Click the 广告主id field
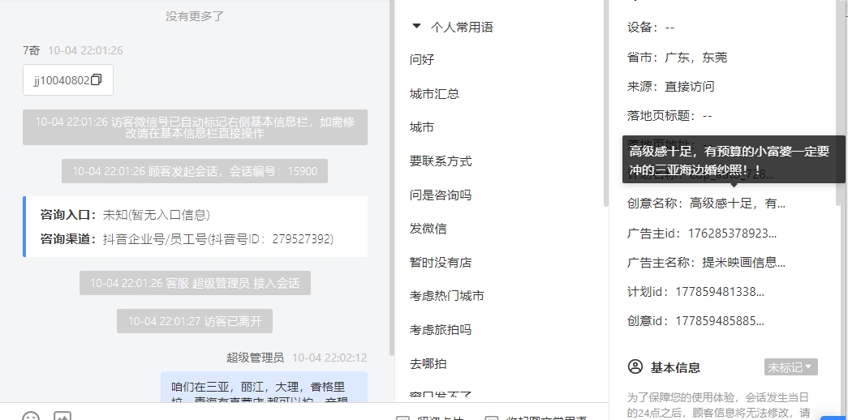This screenshot has height=420, width=848. 702,233
